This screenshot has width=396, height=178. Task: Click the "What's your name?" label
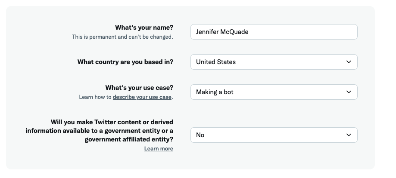(144, 28)
